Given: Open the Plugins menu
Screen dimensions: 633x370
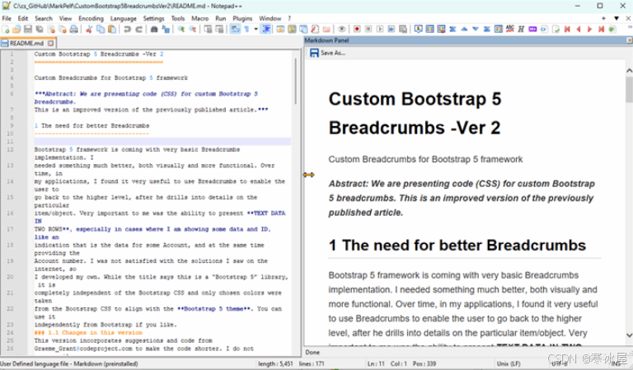Looking at the screenshot, I should click(x=242, y=19).
